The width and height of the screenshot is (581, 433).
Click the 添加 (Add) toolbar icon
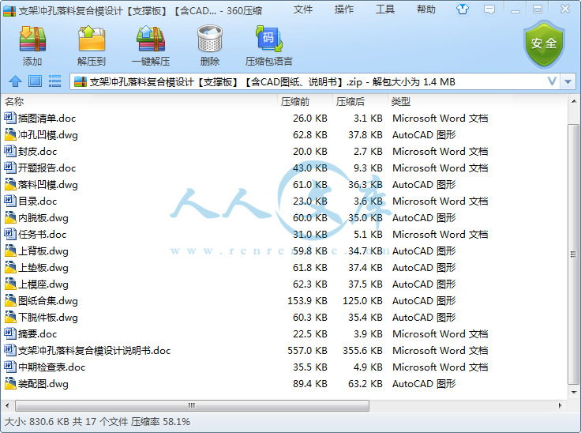tap(32, 39)
